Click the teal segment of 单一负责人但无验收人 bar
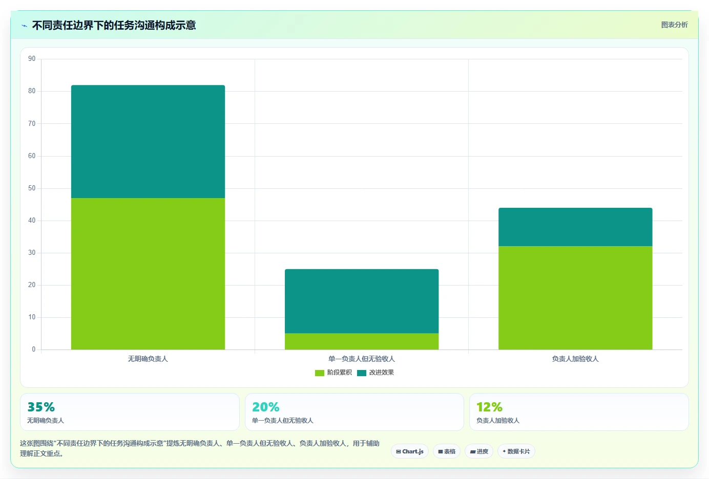 tap(362, 301)
